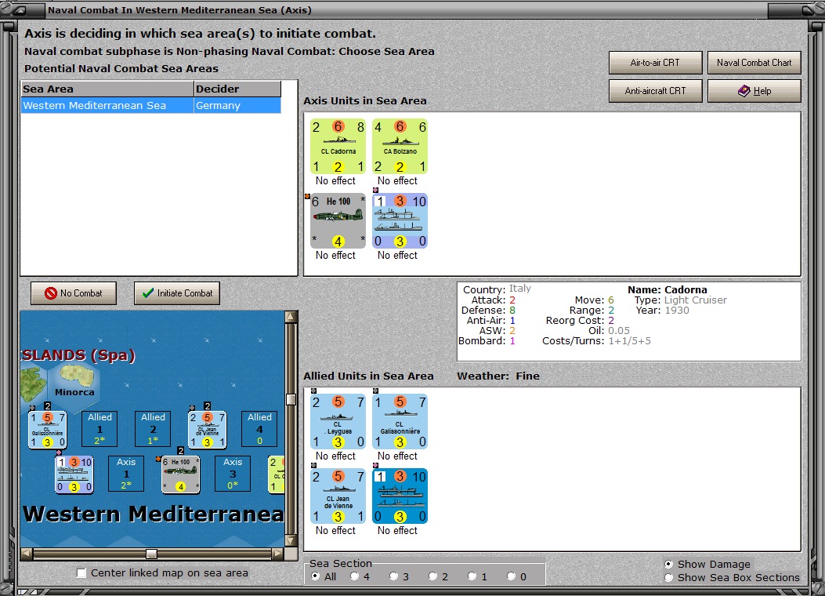This screenshot has height=596, width=825.
Task: Select CL Jean de Vienne counter in Allied units panel
Action: click(x=338, y=496)
